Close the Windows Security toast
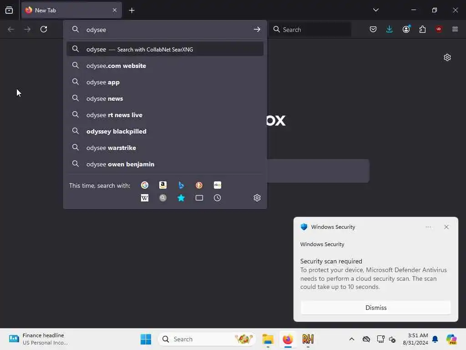466x350 pixels. [446, 227]
